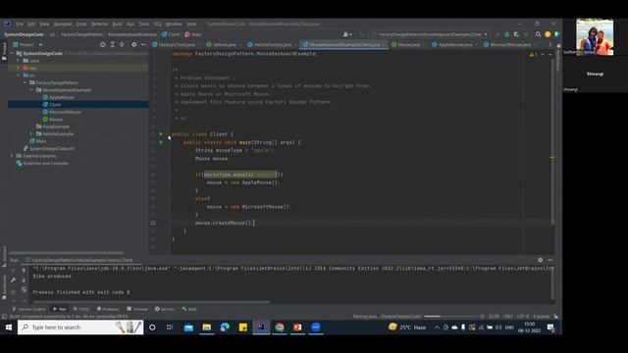Select AppleMouse class in project tree
The height and width of the screenshot is (353, 628).
click(x=61, y=97)
